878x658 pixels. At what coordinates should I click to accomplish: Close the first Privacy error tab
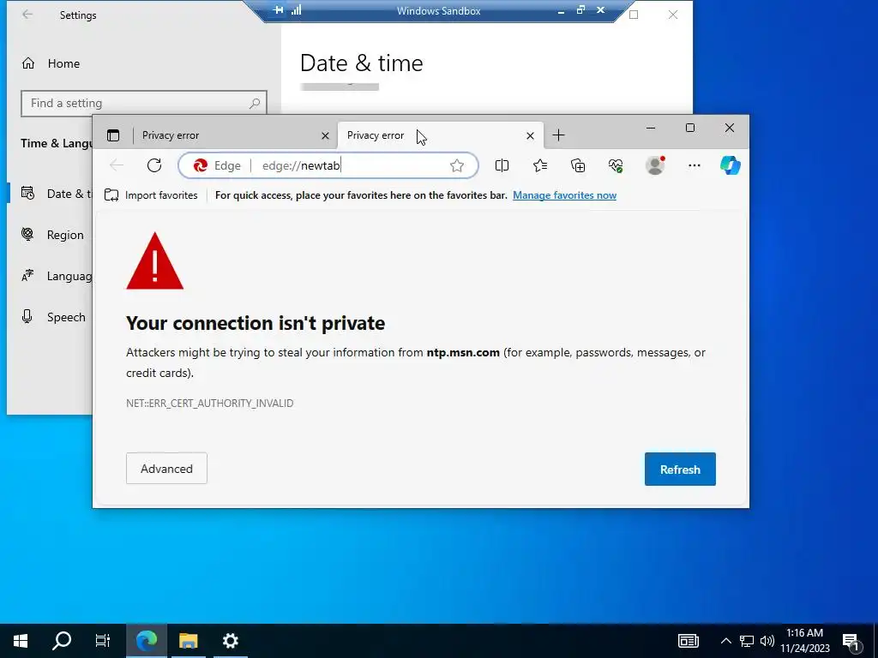point(325,135)
